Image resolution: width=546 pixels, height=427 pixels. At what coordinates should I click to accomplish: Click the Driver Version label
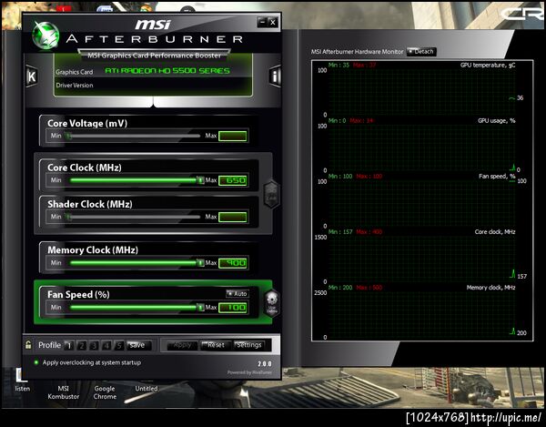coord(75,85)
